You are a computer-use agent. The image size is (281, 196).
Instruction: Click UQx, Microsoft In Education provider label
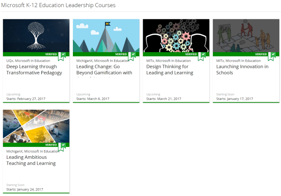[29, 61]
